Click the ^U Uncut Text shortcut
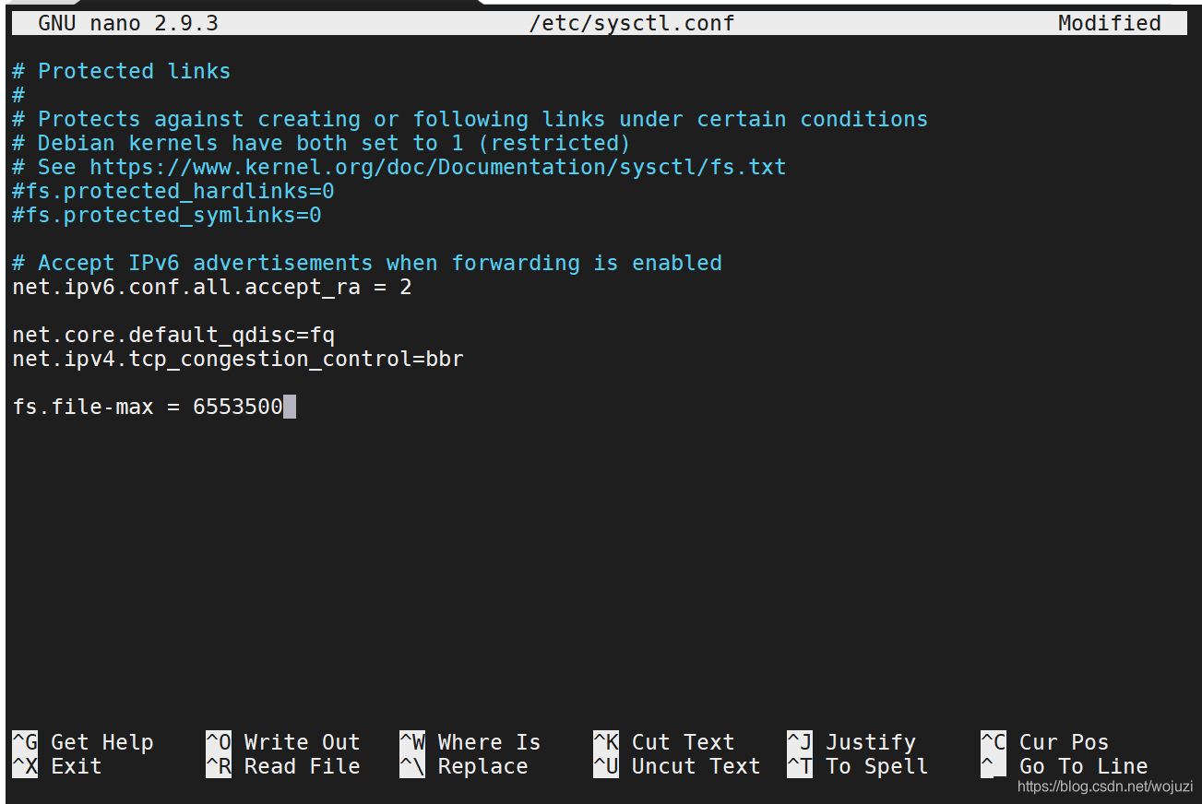 (677, 766)
